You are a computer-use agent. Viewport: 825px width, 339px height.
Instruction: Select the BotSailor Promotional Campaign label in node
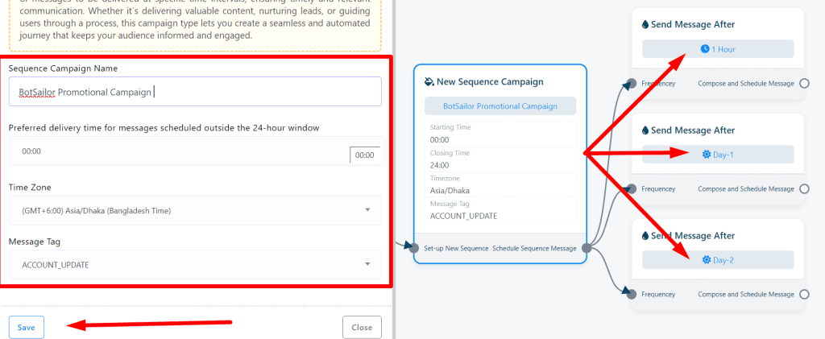500,106
